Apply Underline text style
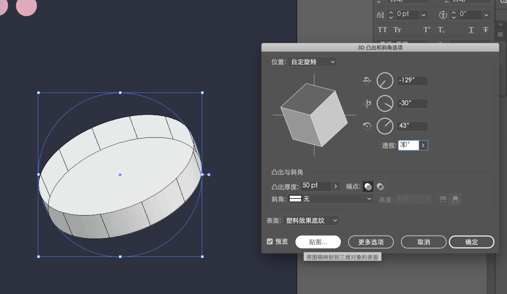This screenshot has width=507, height=294. [x=471, y=30]
